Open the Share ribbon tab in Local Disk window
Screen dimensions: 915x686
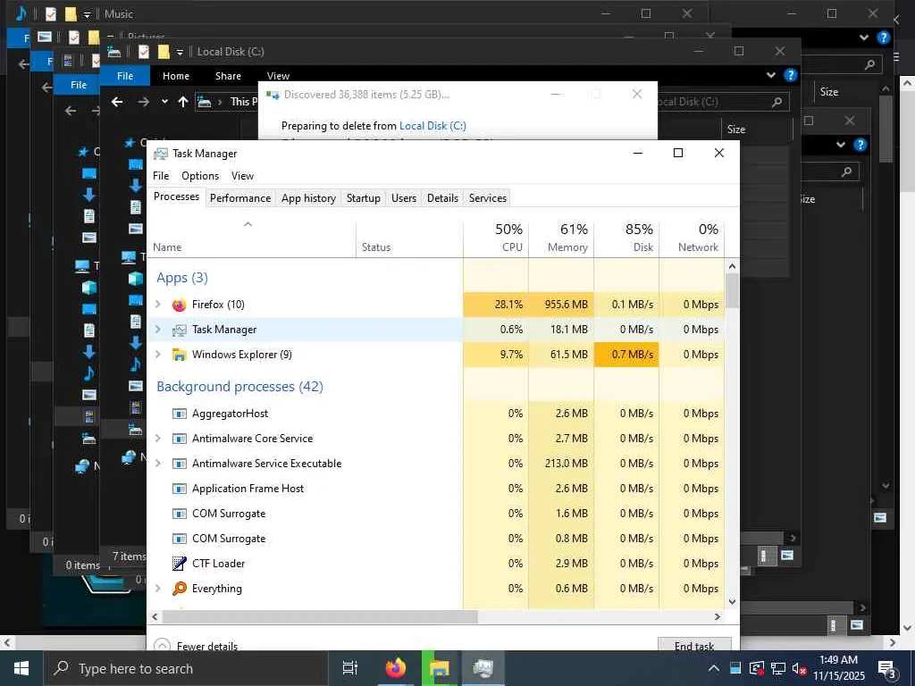click(x=228, y=76)
